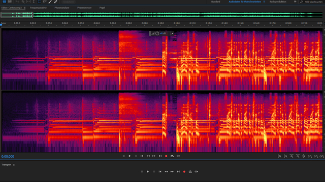Select the Standard workspace
Viewport: 325px width, 182px height.
pos(215,2)
